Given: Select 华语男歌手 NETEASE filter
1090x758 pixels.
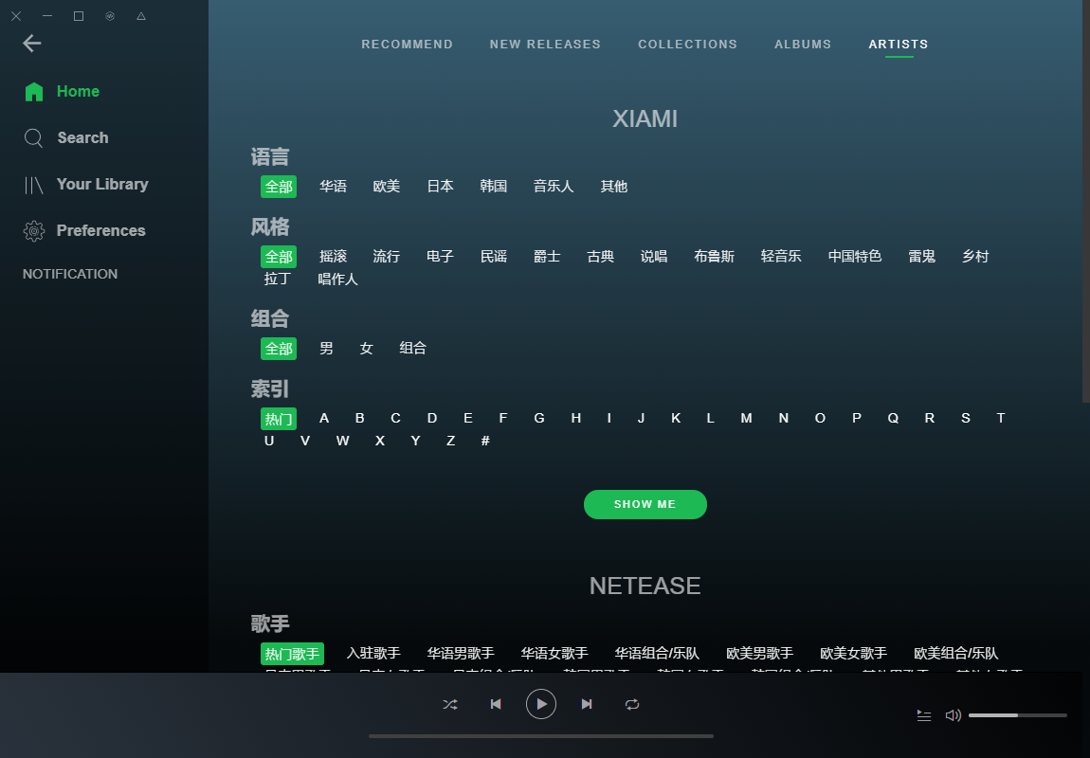Looking at the screenshot, I should pos(461,654).
